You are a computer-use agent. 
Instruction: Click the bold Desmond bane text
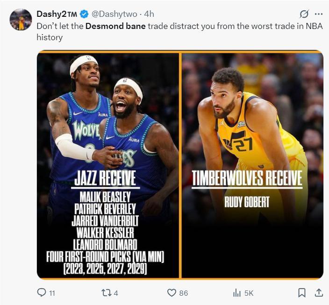pos(115,26)
